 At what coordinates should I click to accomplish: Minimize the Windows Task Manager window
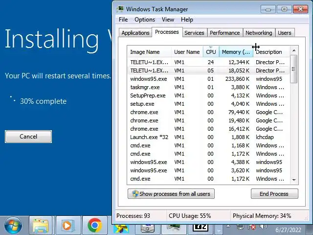pyautogui.click(x=268, y=9)
